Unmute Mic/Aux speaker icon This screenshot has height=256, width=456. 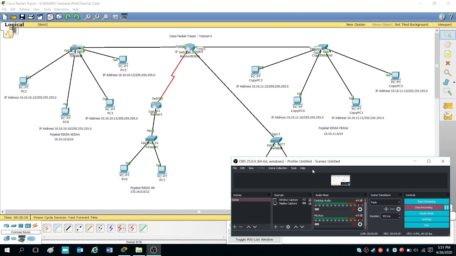point(354,224)
